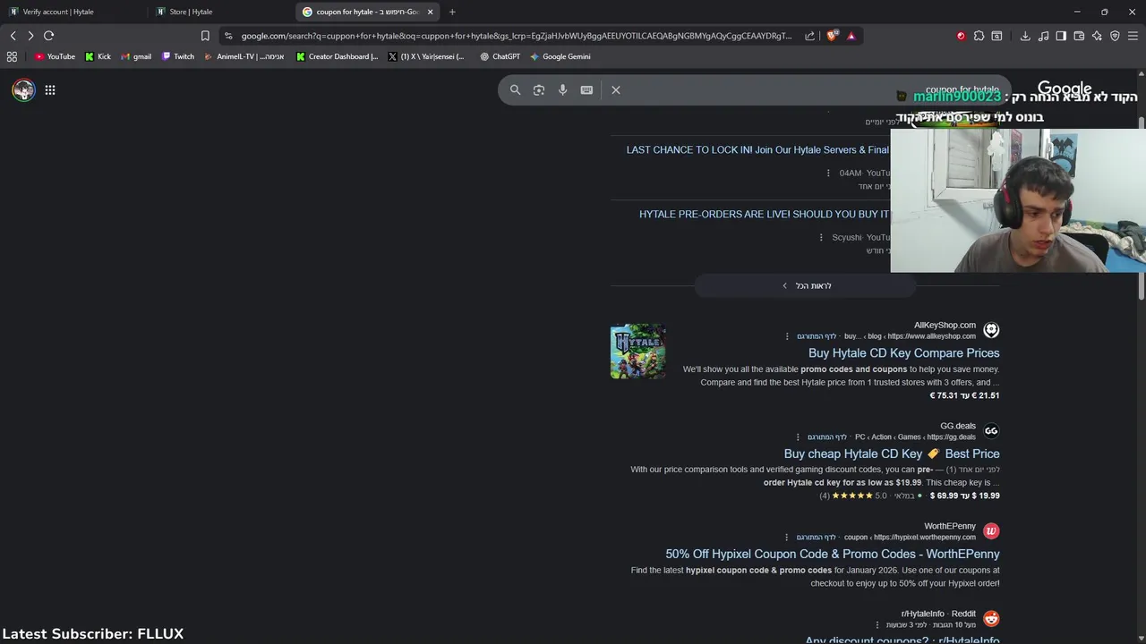
Task: Close the coupon for hytale tab
Action: pos(430,12)
